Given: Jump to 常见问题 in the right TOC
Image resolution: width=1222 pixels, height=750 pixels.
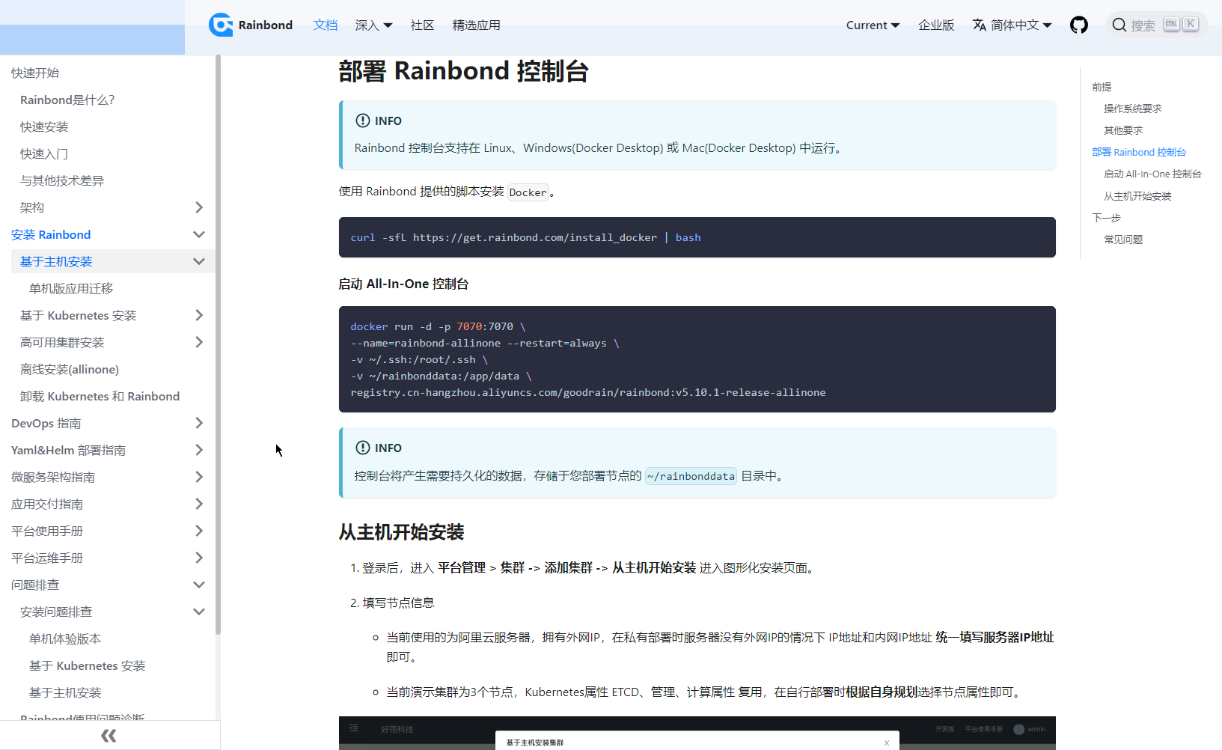Looking at the screenshot, I should [x=1122, y=239].
